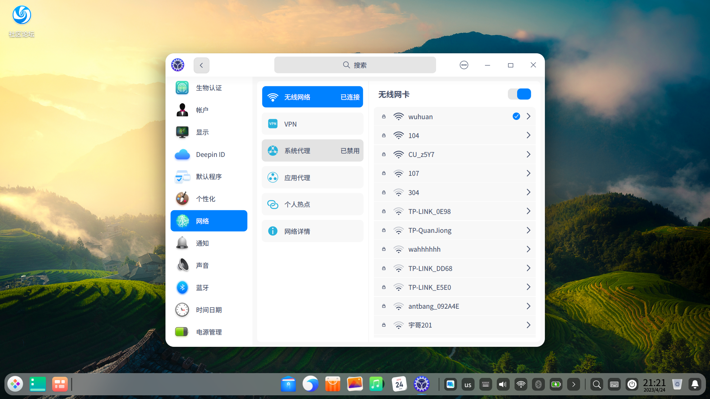This screenshot has width=710, height=399.
Task: Click the us keyboard layout toggle in tray
Action: click(x=468, y=384)
